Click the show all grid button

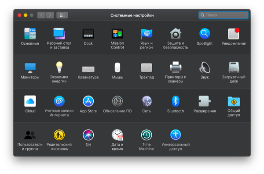62,15
